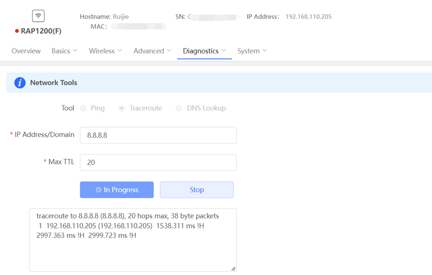This screenshot has height=275, width=432.
Task: Go to the Overview tab
Action: [x=26, y=51]
